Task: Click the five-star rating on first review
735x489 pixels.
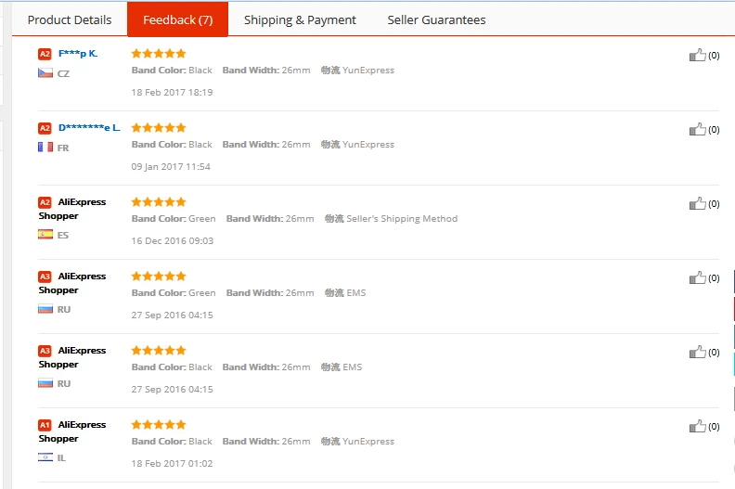Action: tap(159, 53)
